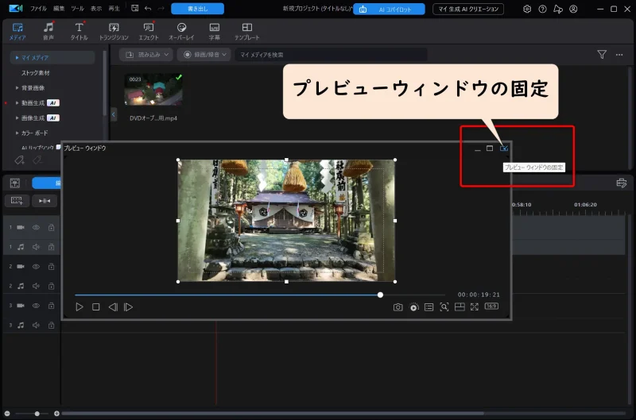636x420 pixels.
Task: Open the 録画/録音 record dropdown
Action: pos(204,54)
